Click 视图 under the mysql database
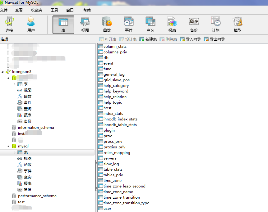Screen dimensions: 268x212 coord(28,159)
